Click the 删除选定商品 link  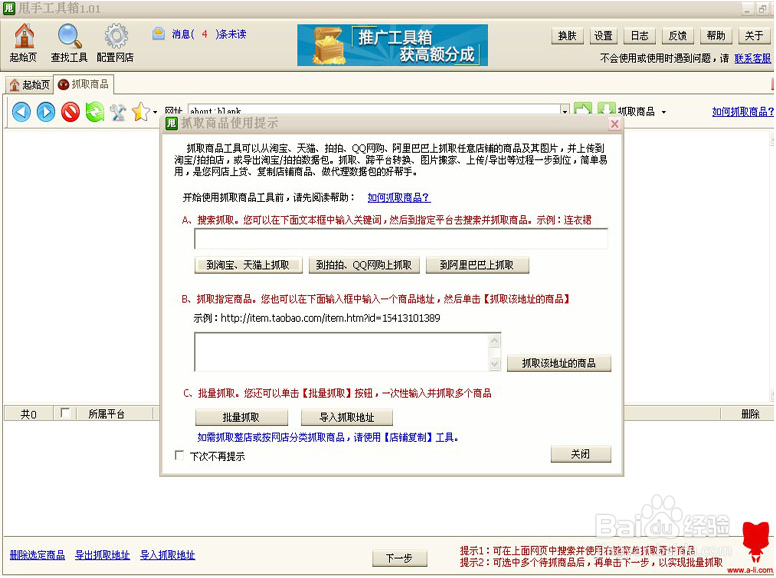tap(38, 555)
